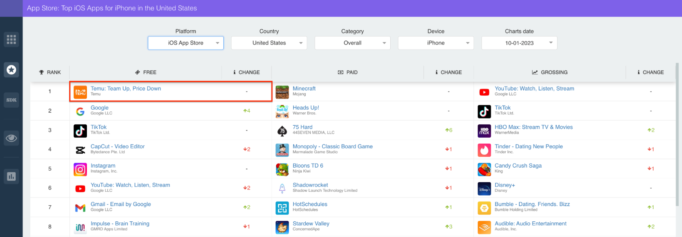
Task: Open the bar chart sidebar icon
Action: 11,176
